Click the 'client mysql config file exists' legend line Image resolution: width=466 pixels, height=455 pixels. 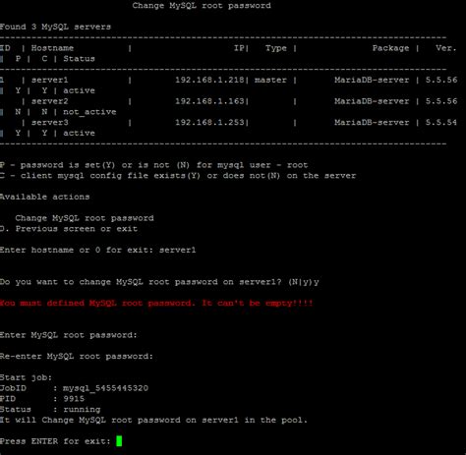(178, 176)
